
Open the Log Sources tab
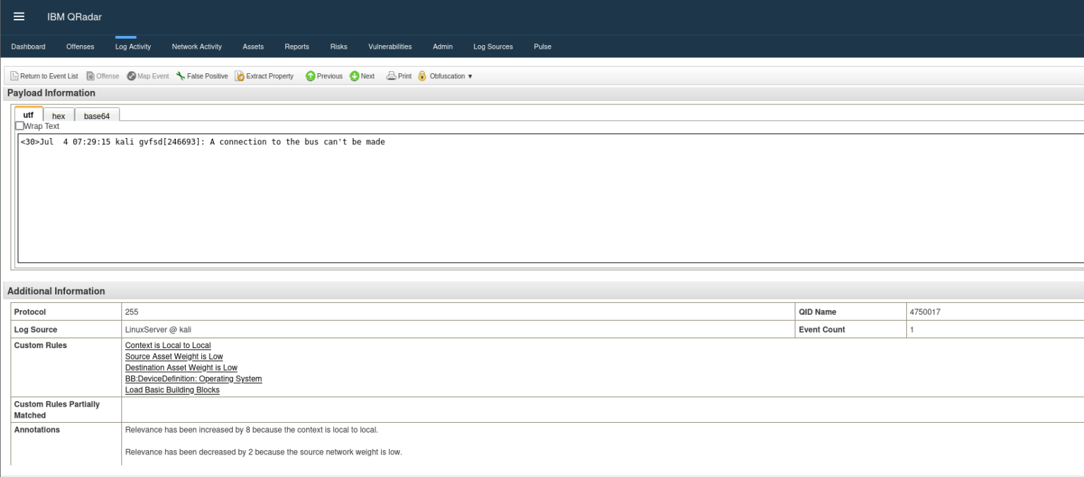pyautogui.click(x=493, y=47)
